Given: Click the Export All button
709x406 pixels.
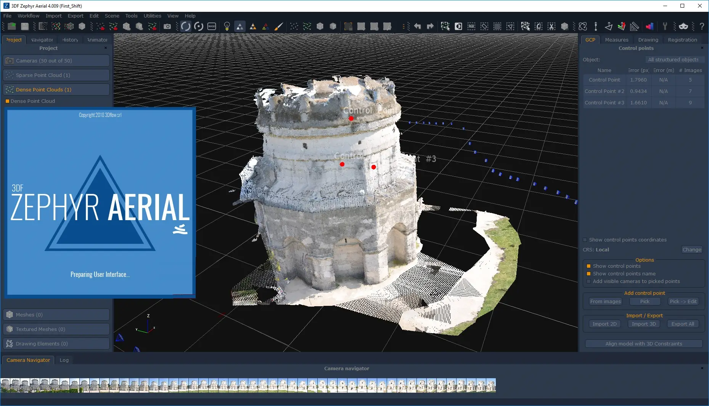Looking at the screenshot, I should point(683,324).
